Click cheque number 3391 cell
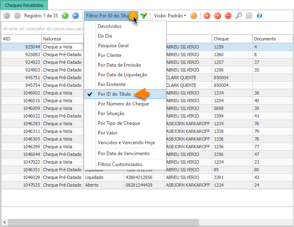This screenshot has height=227, width=294. tap(232, 177)
